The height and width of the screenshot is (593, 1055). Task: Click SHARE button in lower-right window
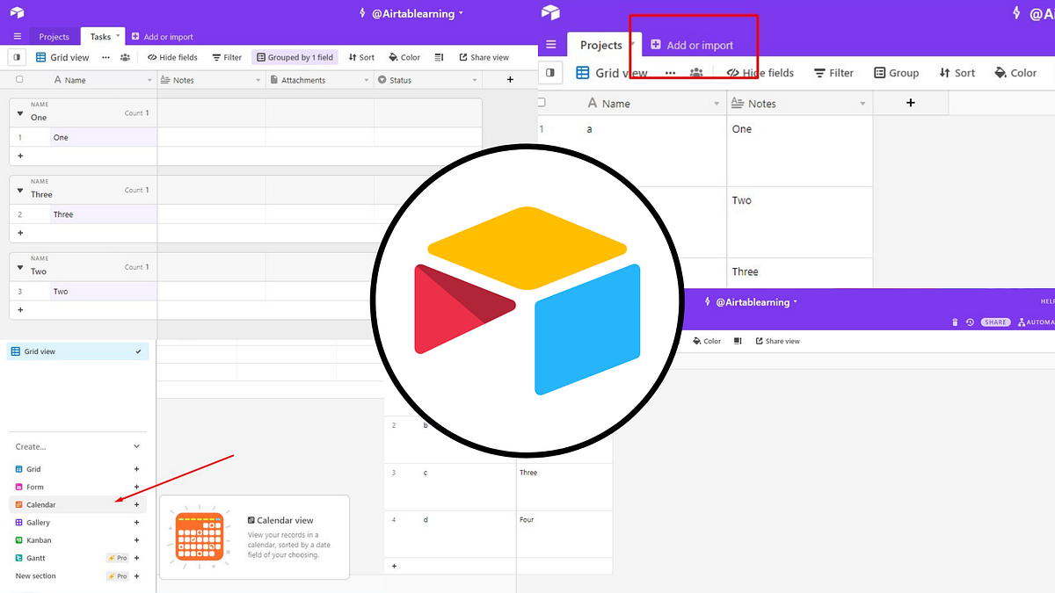[x=996, y=322]
